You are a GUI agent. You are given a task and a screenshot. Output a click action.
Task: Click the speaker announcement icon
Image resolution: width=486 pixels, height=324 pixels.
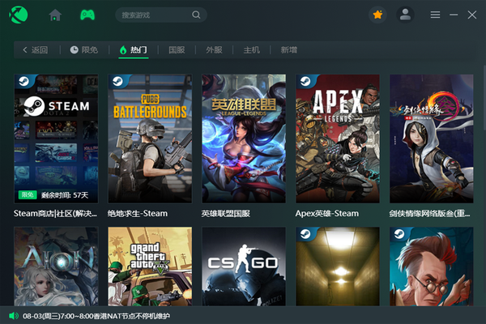click(13, 315)
